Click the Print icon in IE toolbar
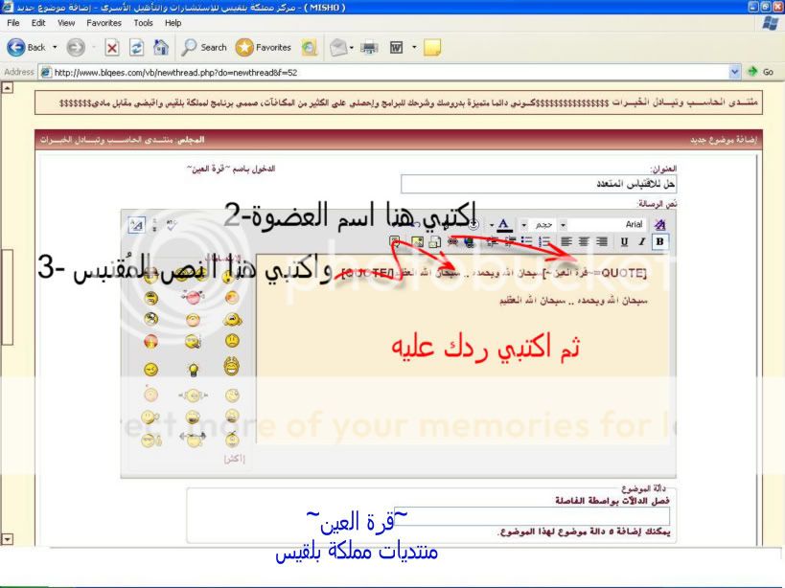Viewport: 785px width, 588px height. point(368,47)
